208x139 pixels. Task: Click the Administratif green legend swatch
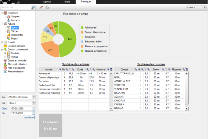click(x=82, y=27)
